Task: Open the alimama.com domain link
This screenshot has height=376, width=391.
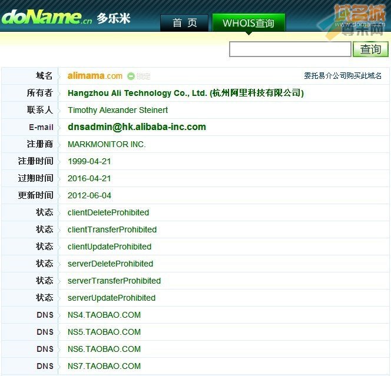Action: [x=95, y=76]
